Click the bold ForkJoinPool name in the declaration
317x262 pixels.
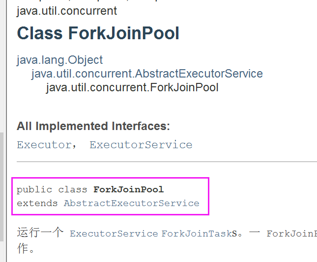[x=128, y=189]
